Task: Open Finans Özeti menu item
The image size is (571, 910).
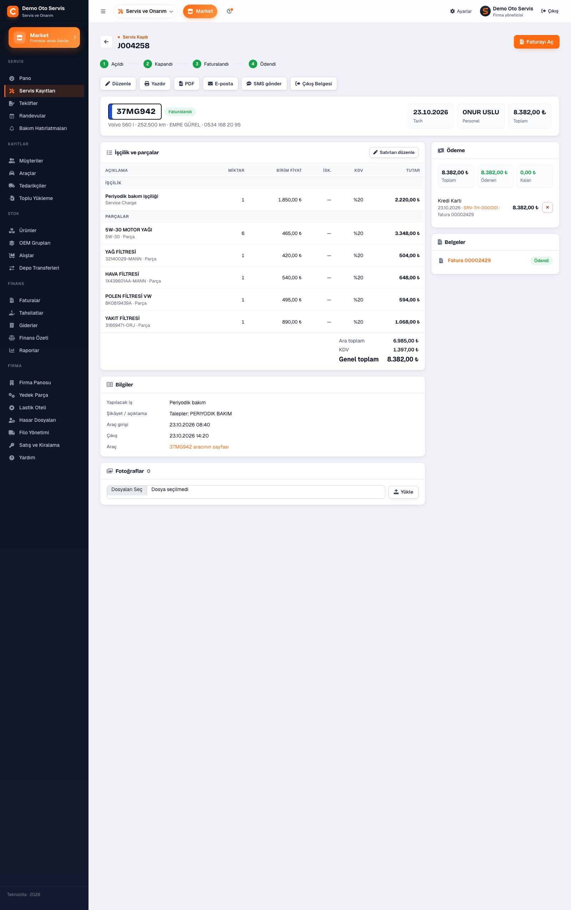Action: click(44, 338)
